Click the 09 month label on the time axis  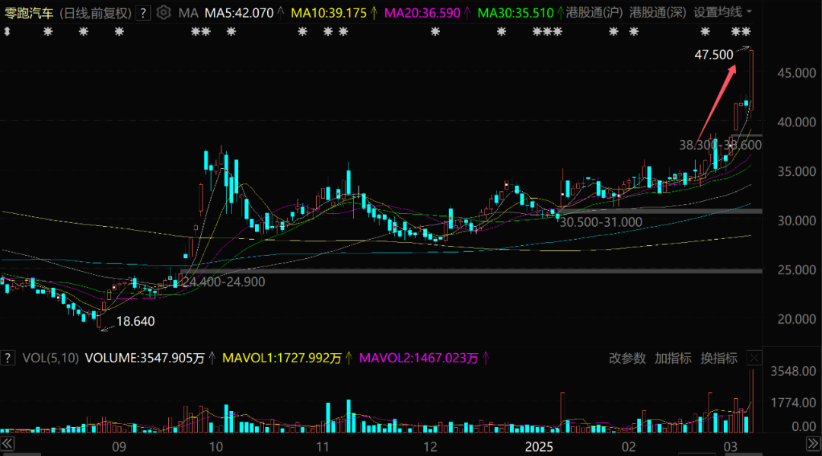pyautogui.click(x=119, y=447)
